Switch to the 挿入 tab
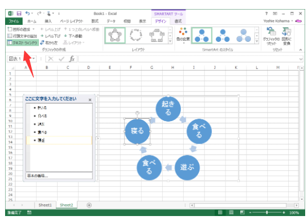This screenshot has height=220, width=308. pos(48,21)
